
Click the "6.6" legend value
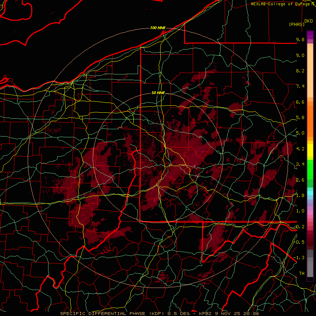(300, 102)
